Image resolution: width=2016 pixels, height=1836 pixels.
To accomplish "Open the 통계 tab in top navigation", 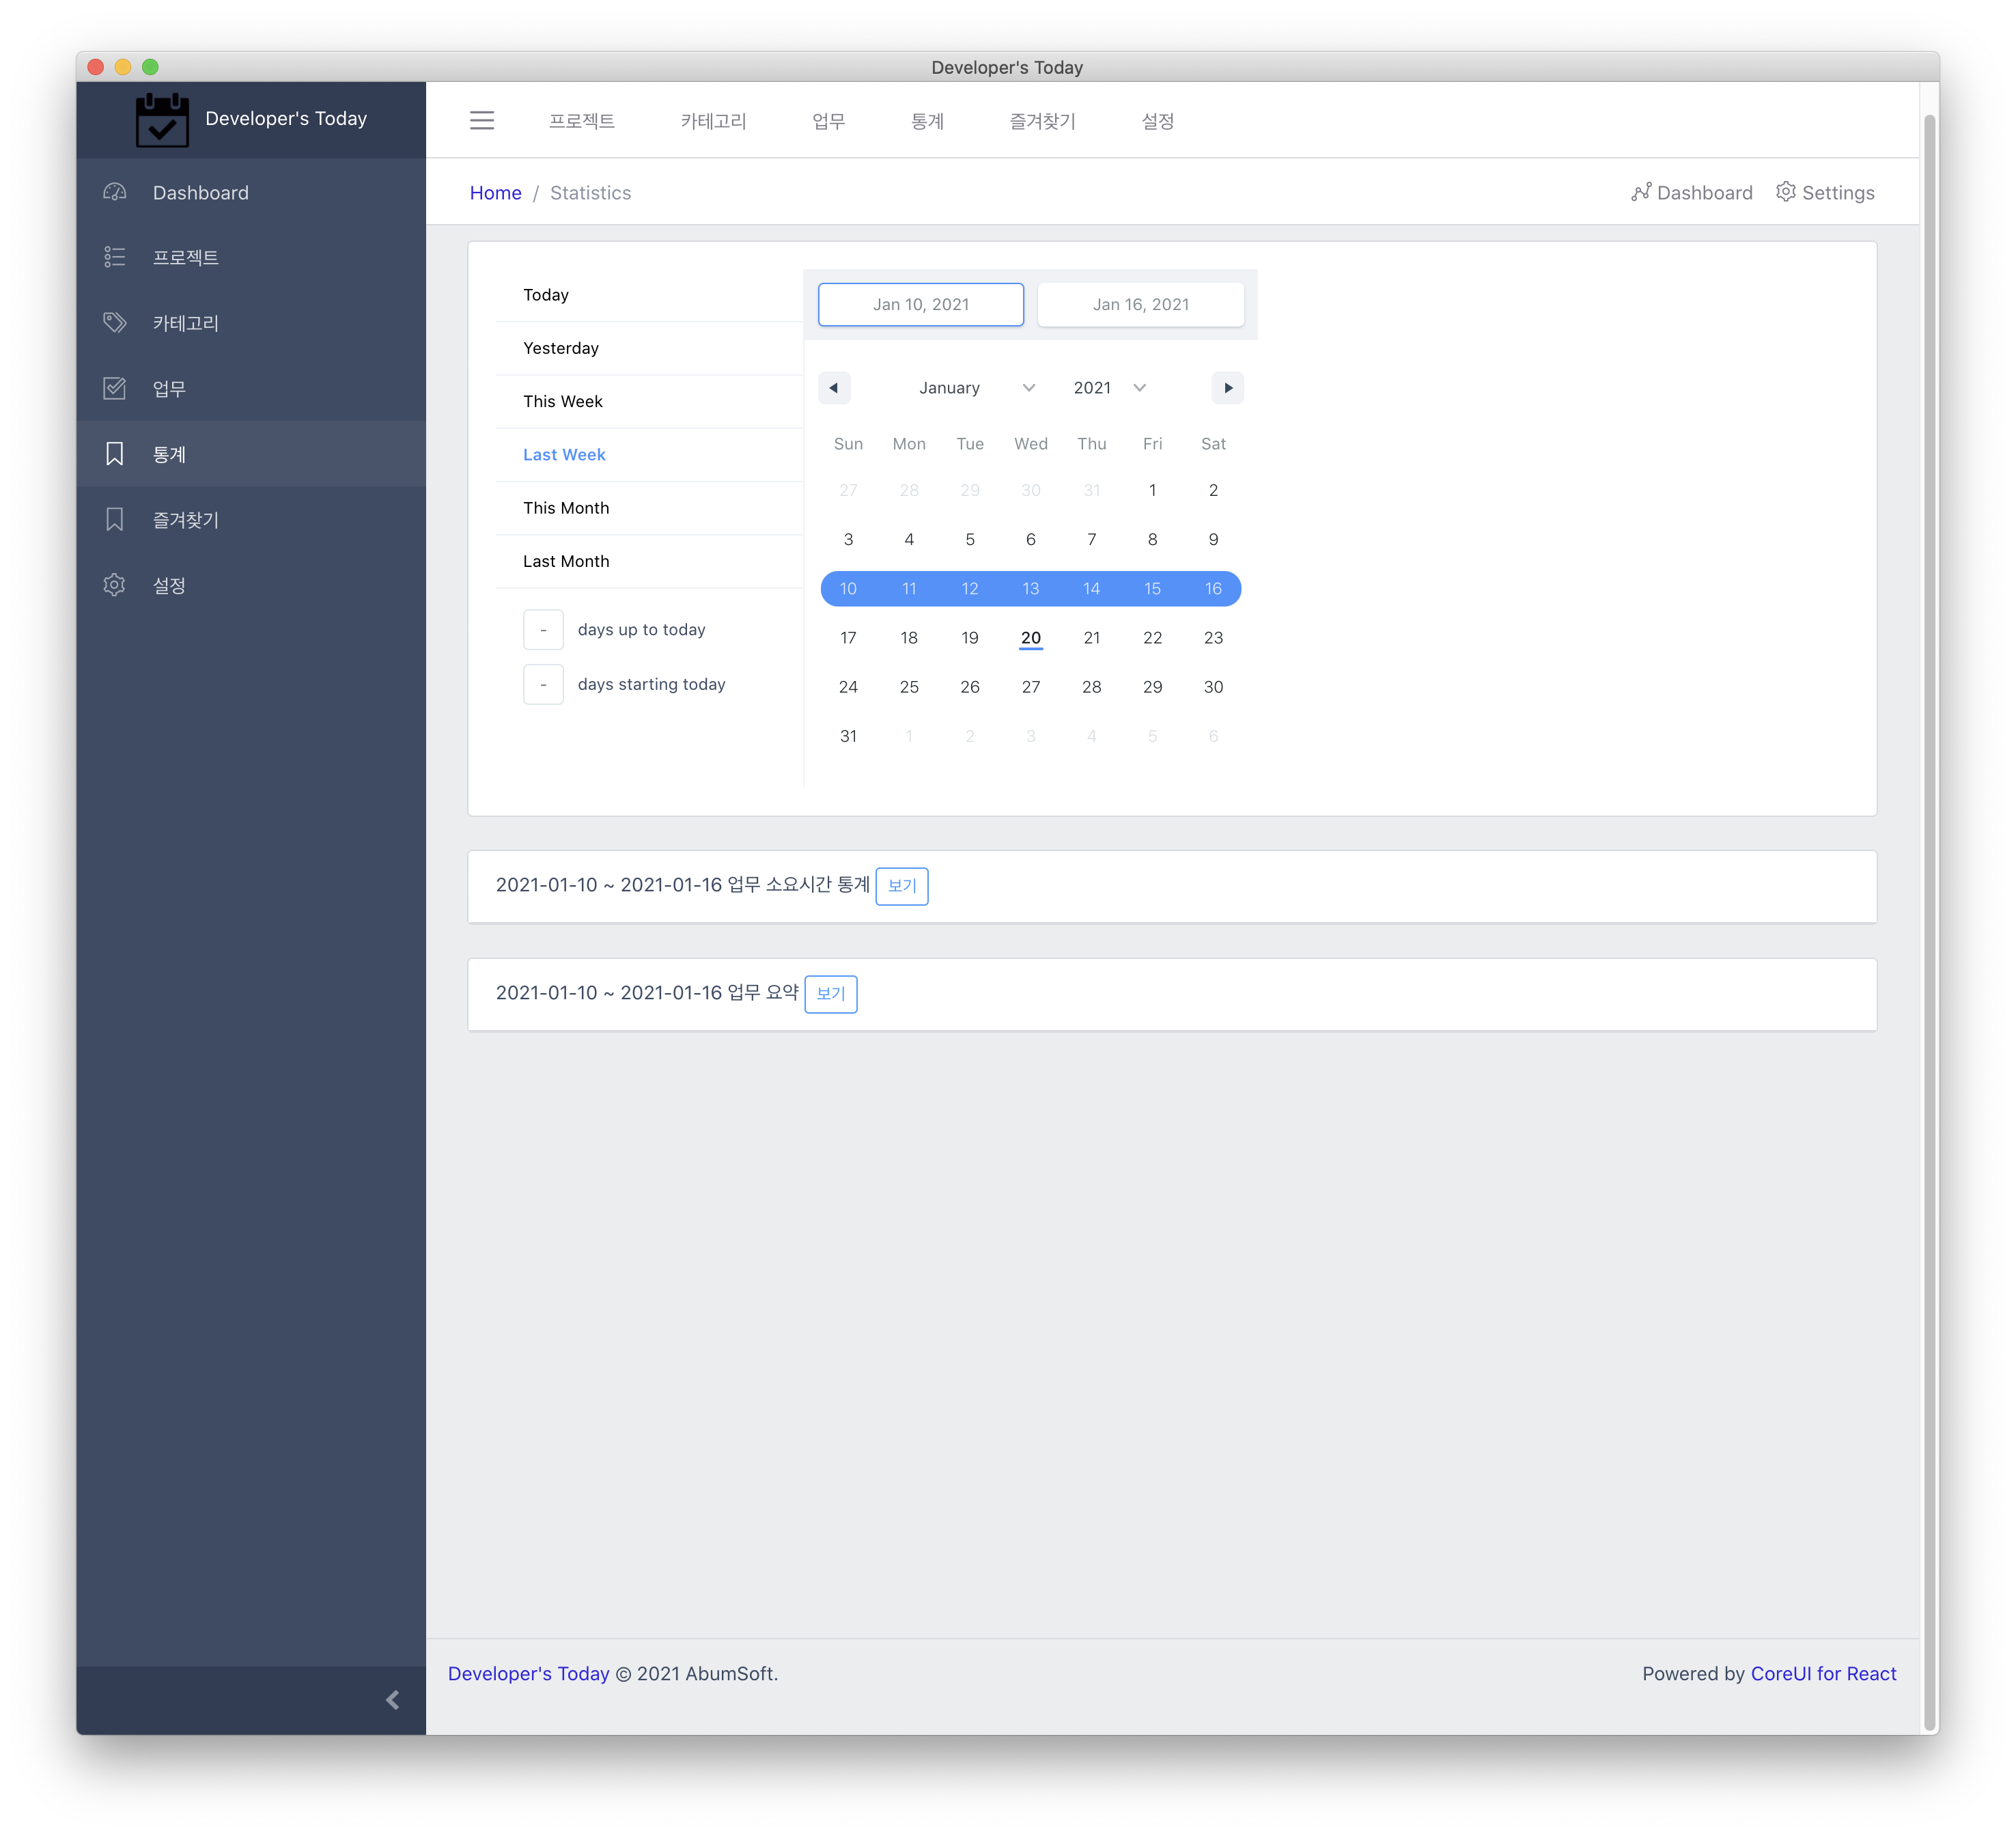I will coord(927,121).
